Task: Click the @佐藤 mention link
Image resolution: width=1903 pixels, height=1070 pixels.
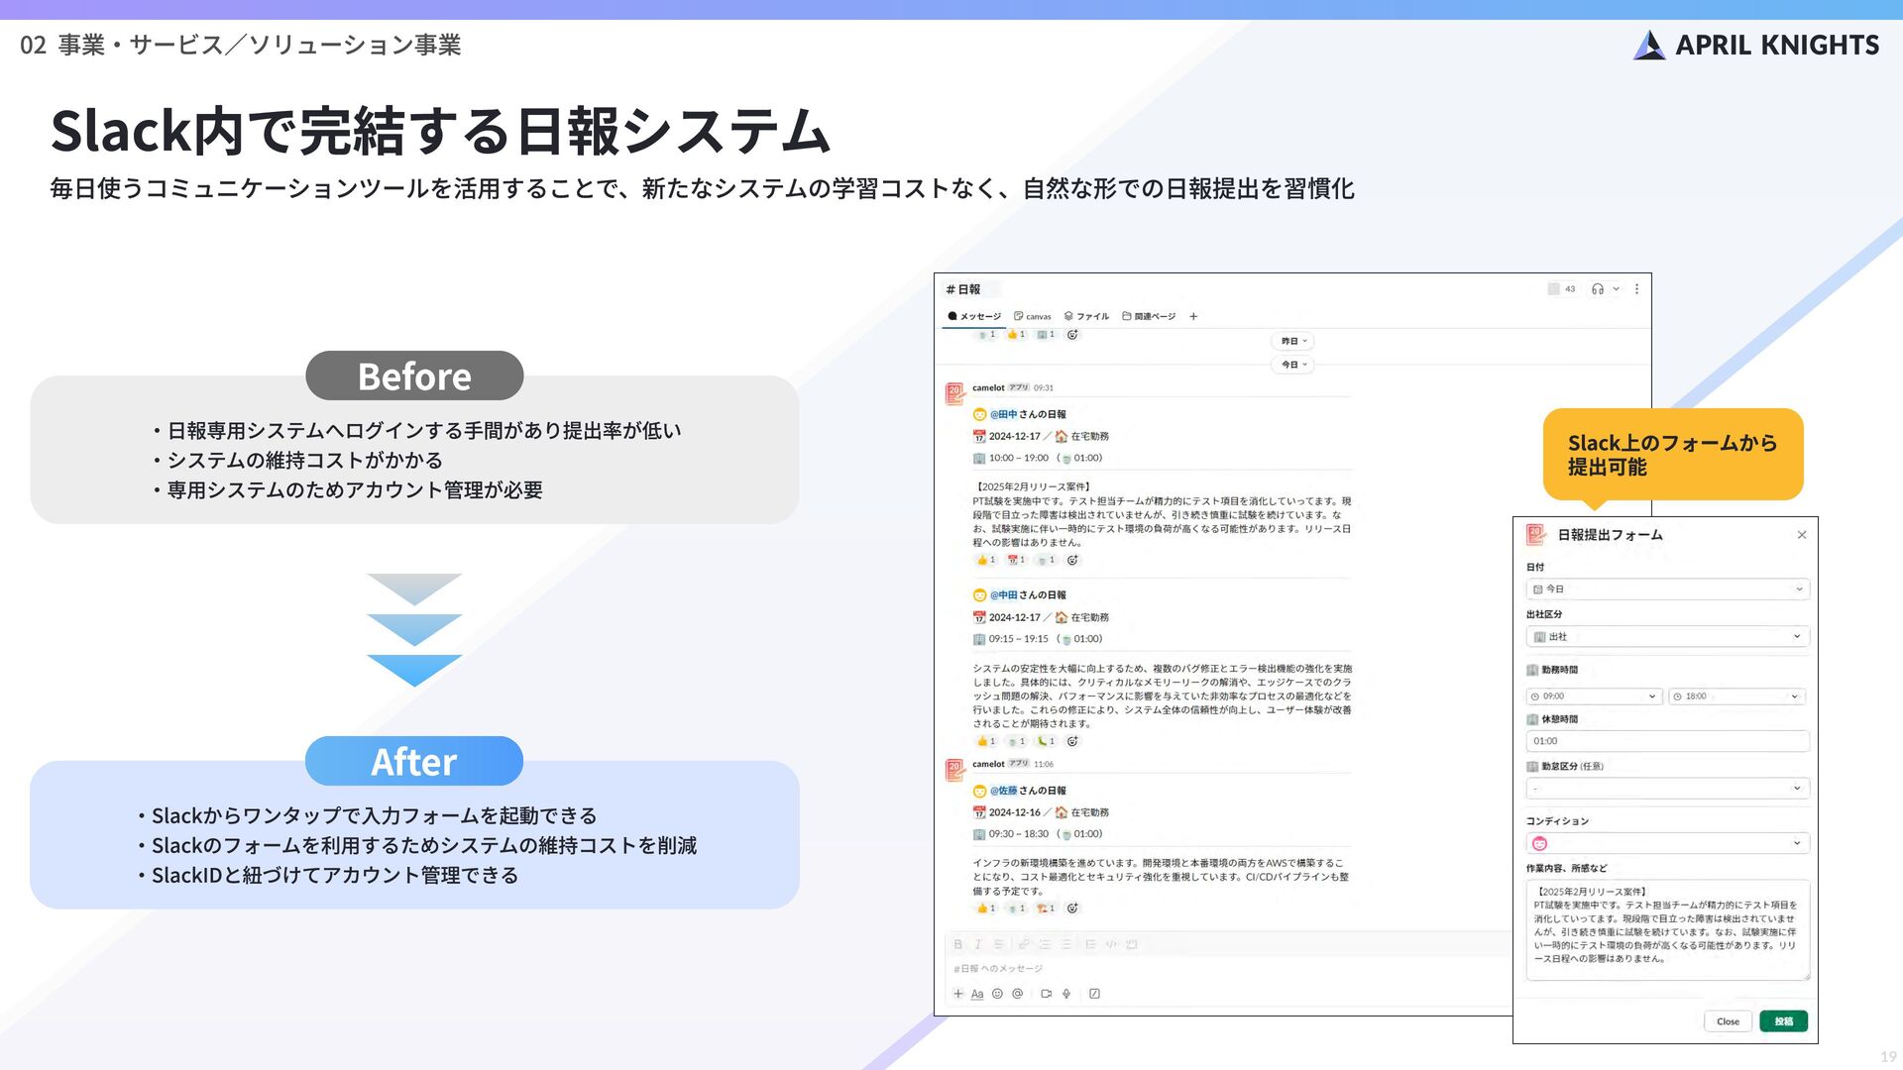Action: (1003, 791)
